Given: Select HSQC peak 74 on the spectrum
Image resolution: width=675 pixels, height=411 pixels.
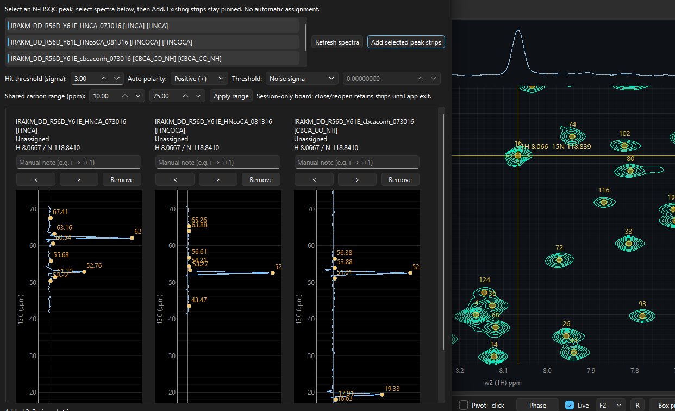Looking at the screenshot, I should tap(572, 136).
